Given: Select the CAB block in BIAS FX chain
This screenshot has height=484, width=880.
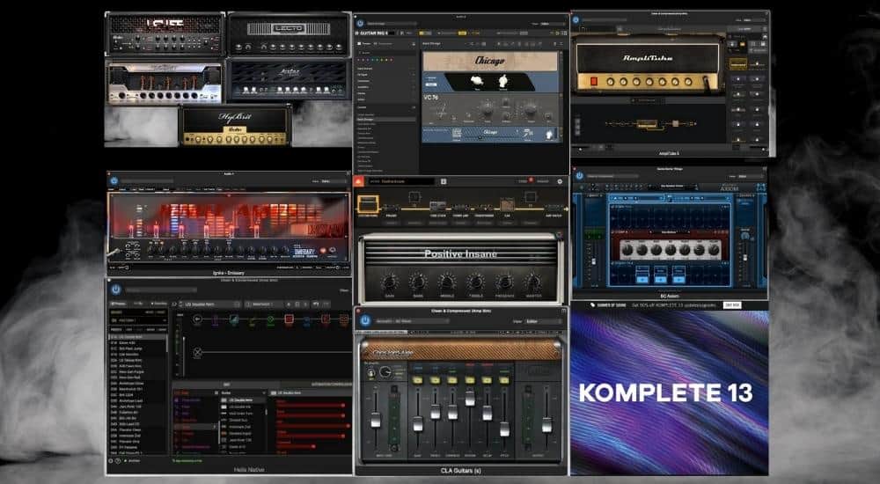Looking at the screenshot, I should click(507, 204).
